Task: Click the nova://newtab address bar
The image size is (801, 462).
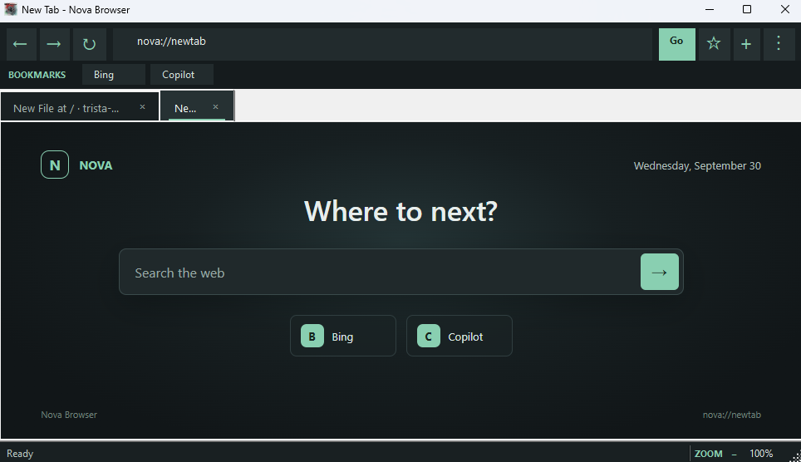Action: pyautogui.click(x=382, y=45)
